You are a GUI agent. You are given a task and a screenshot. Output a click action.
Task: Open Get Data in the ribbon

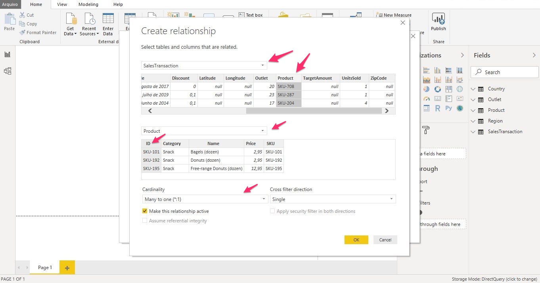71,25
